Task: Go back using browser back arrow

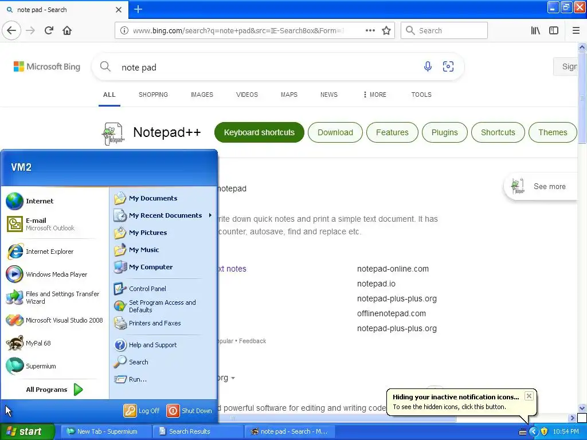Action: coord(11,30)
